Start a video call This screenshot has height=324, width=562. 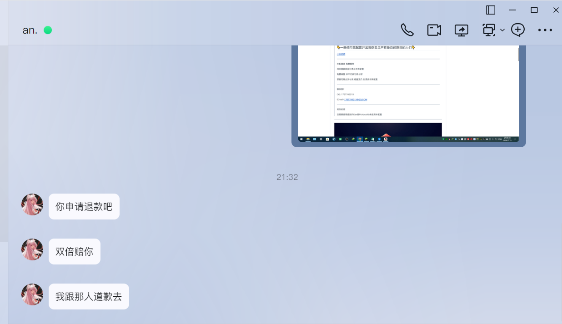(x=434, y=30)
